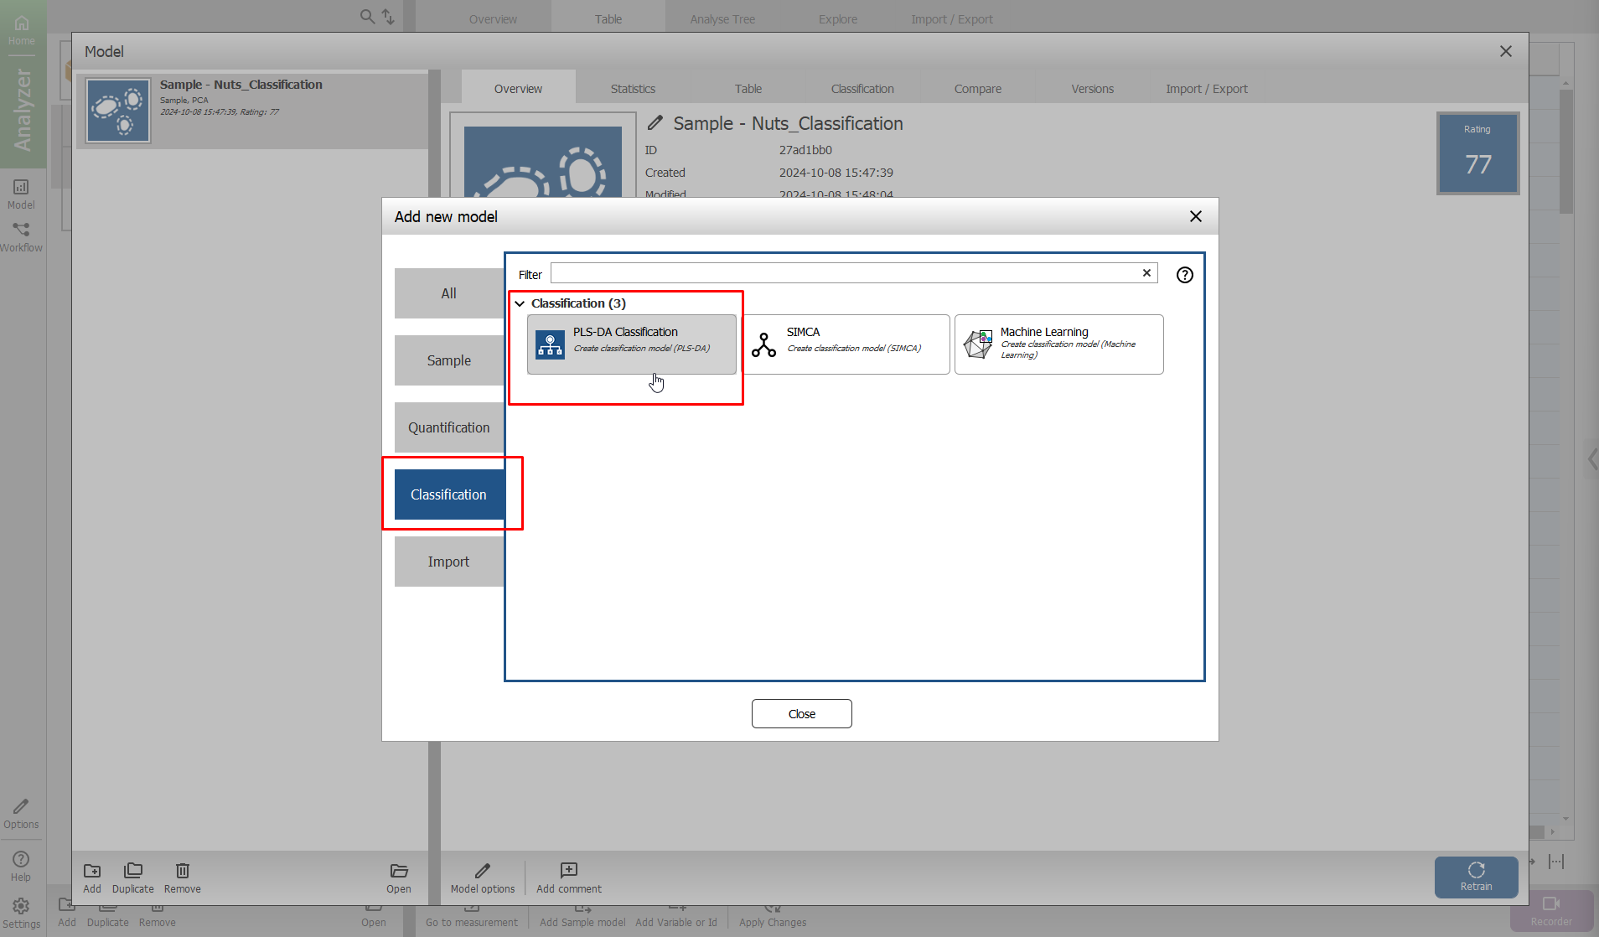Viewport: 1599px width, 937px height.
Task: Select Sample - Nuts_Classification model thumbnail
Action: click(x=118, y=111)
